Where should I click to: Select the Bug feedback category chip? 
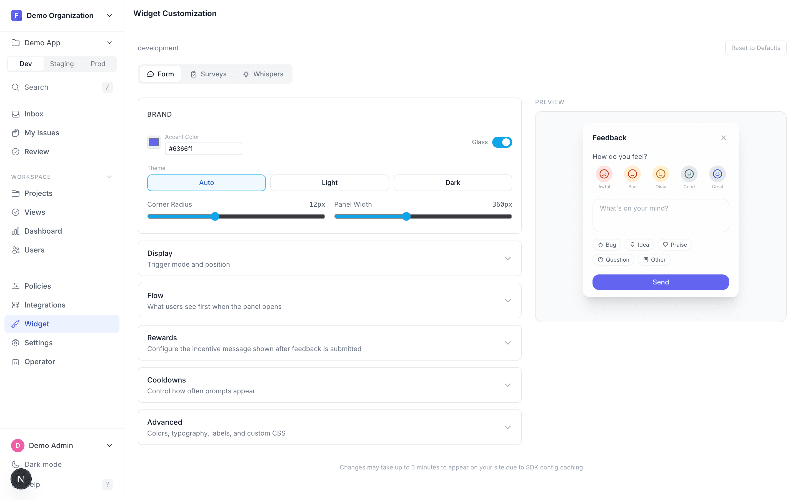pyautogui.click(x=607, y=244)
